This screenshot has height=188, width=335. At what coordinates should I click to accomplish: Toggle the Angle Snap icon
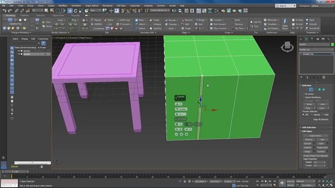129,10
